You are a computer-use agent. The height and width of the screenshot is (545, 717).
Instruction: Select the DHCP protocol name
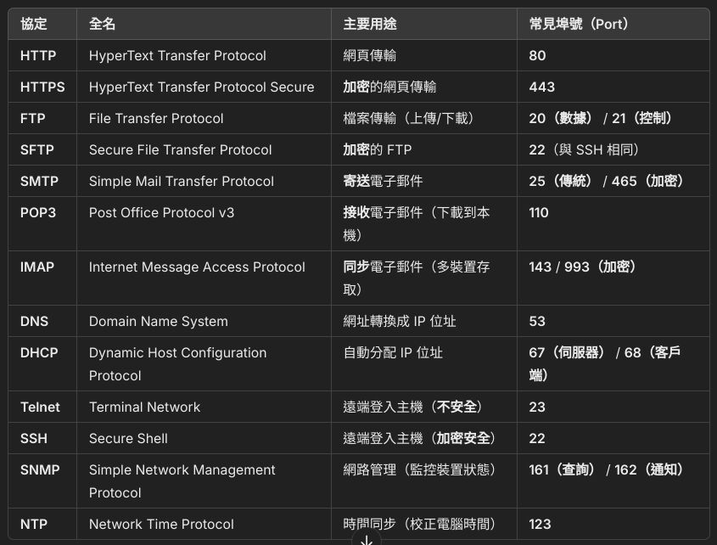coord(39,352)
